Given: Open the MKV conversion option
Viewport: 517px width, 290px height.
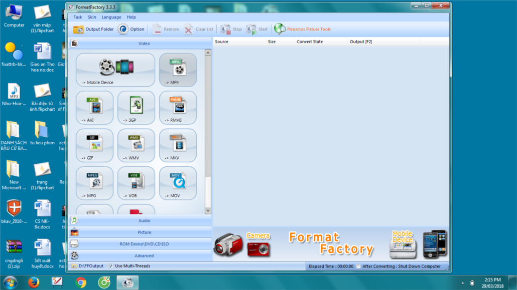Looking at the screenshot, I should click(178, 145).
